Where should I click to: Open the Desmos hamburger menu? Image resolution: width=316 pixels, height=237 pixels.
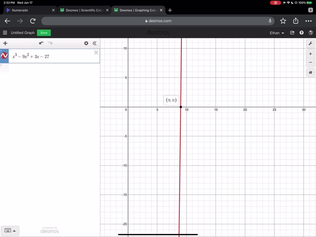point(5,32)
